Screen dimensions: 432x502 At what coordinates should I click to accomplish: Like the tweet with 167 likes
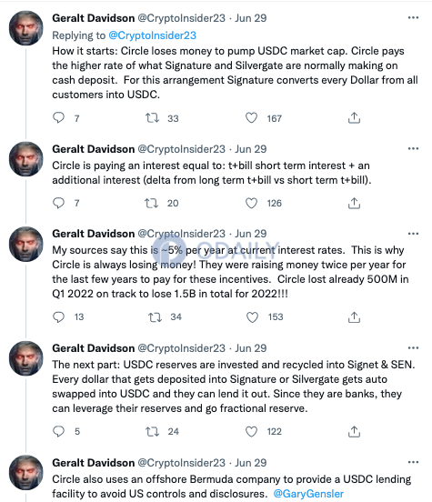(251, 118)
